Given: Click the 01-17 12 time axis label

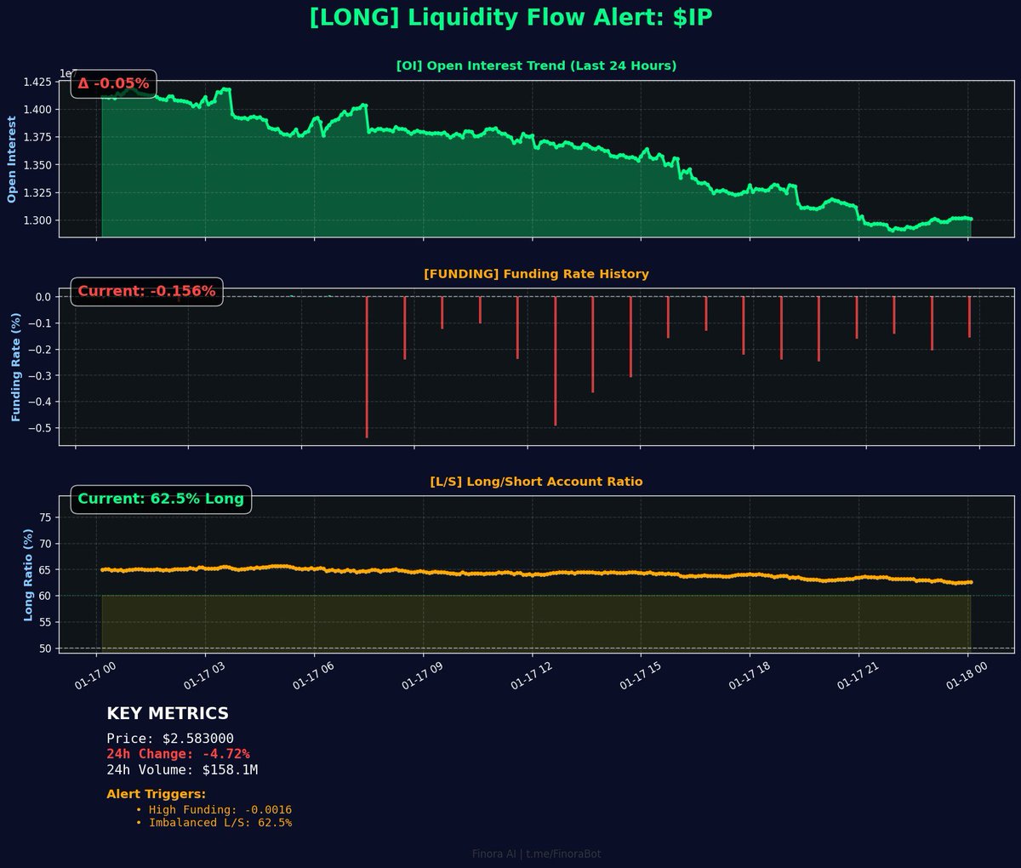Looking at the screenshot, I should 529,678.
